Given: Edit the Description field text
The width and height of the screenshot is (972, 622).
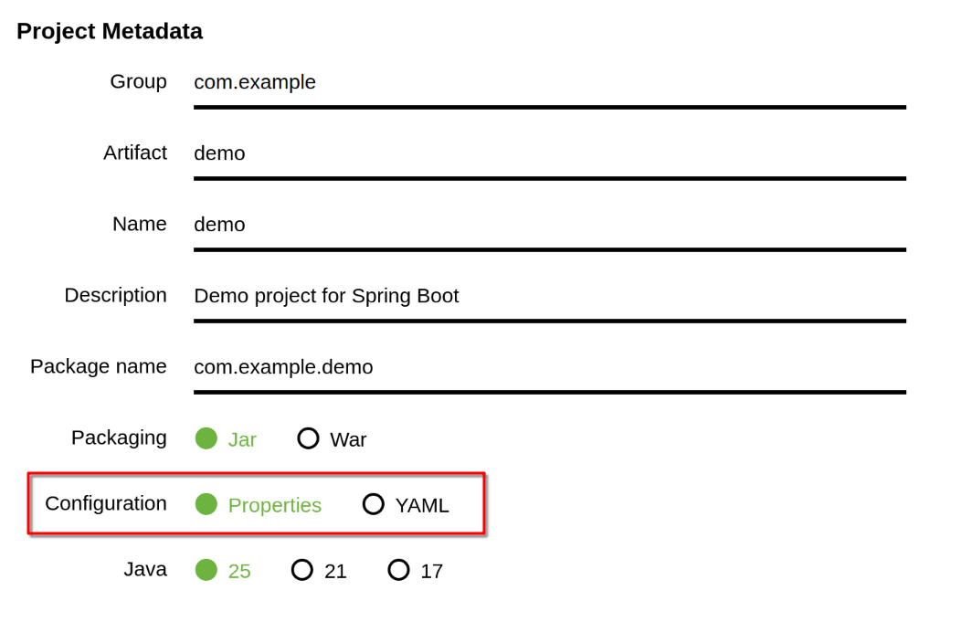Looking at the screenshot, I should click(548, 297).
